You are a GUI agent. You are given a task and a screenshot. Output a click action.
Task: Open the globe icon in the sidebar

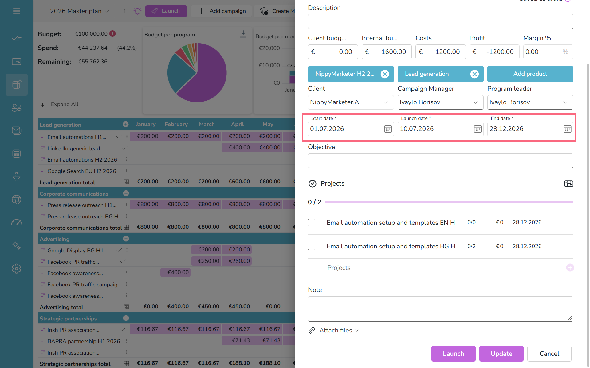tap(17, 200)
